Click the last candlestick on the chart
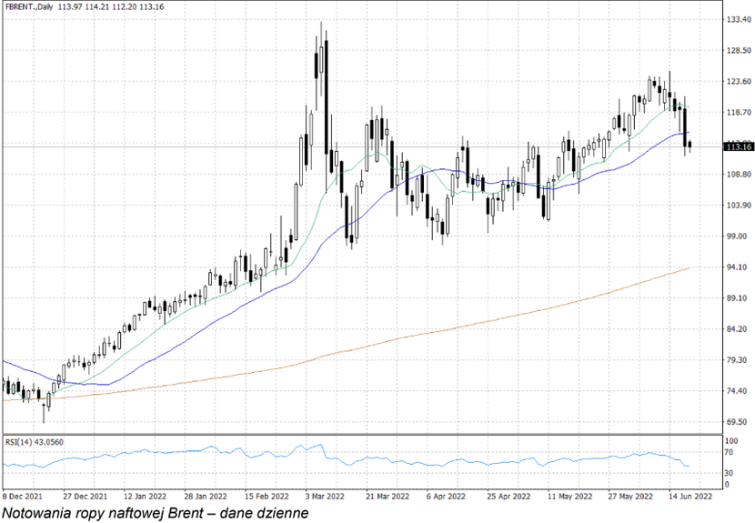Viewport: 755px width, 523px height. coord(690,145)
